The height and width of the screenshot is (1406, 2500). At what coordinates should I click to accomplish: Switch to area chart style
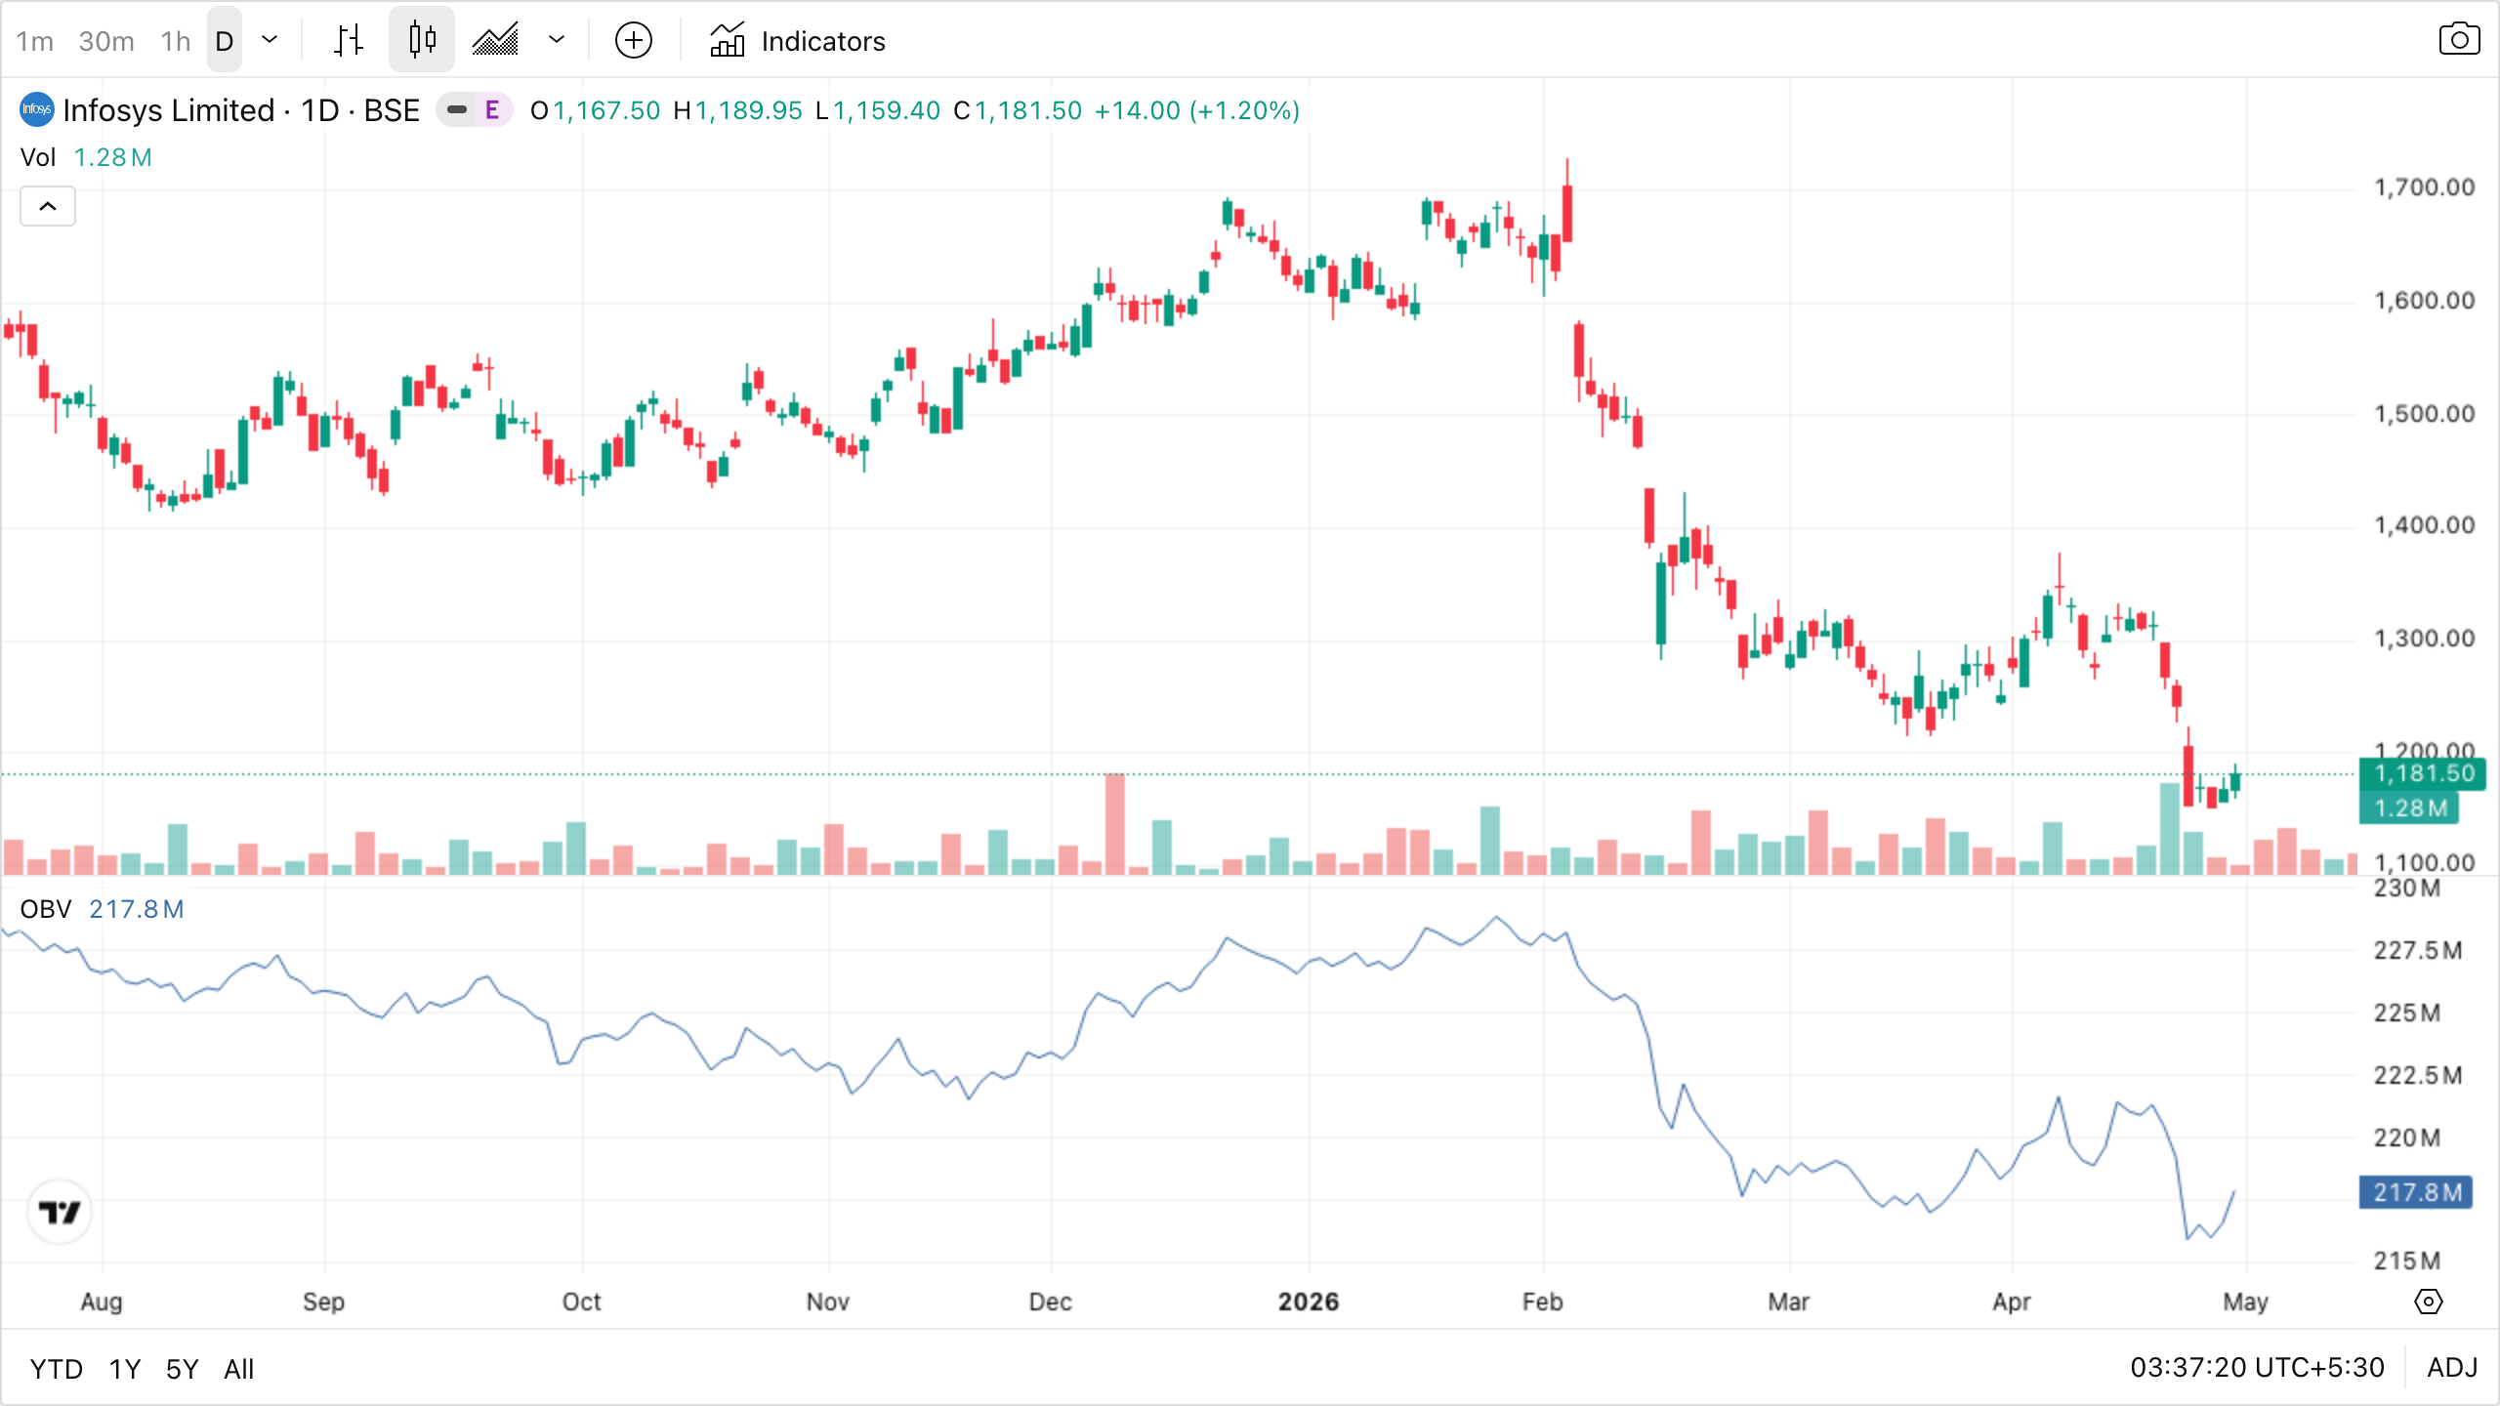[x=496, y=41]
